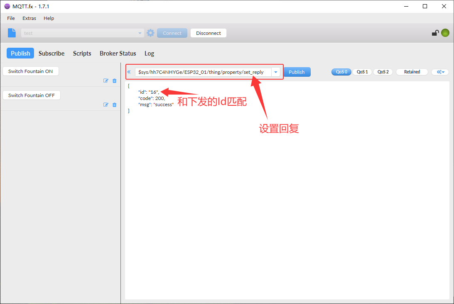Edit the Switch Fountain ON message

point(106,80)
